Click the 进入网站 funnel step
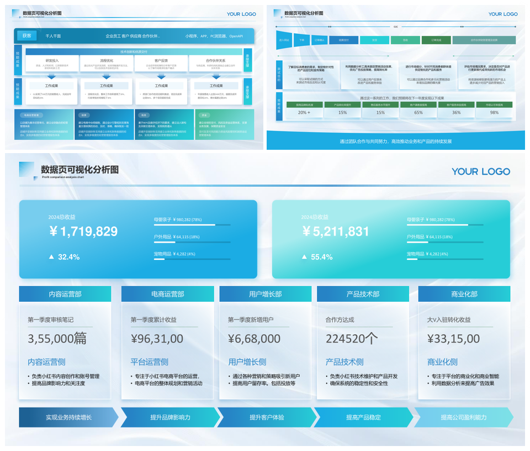The height and width of the screenshot is (451, 530). (284, 40)
